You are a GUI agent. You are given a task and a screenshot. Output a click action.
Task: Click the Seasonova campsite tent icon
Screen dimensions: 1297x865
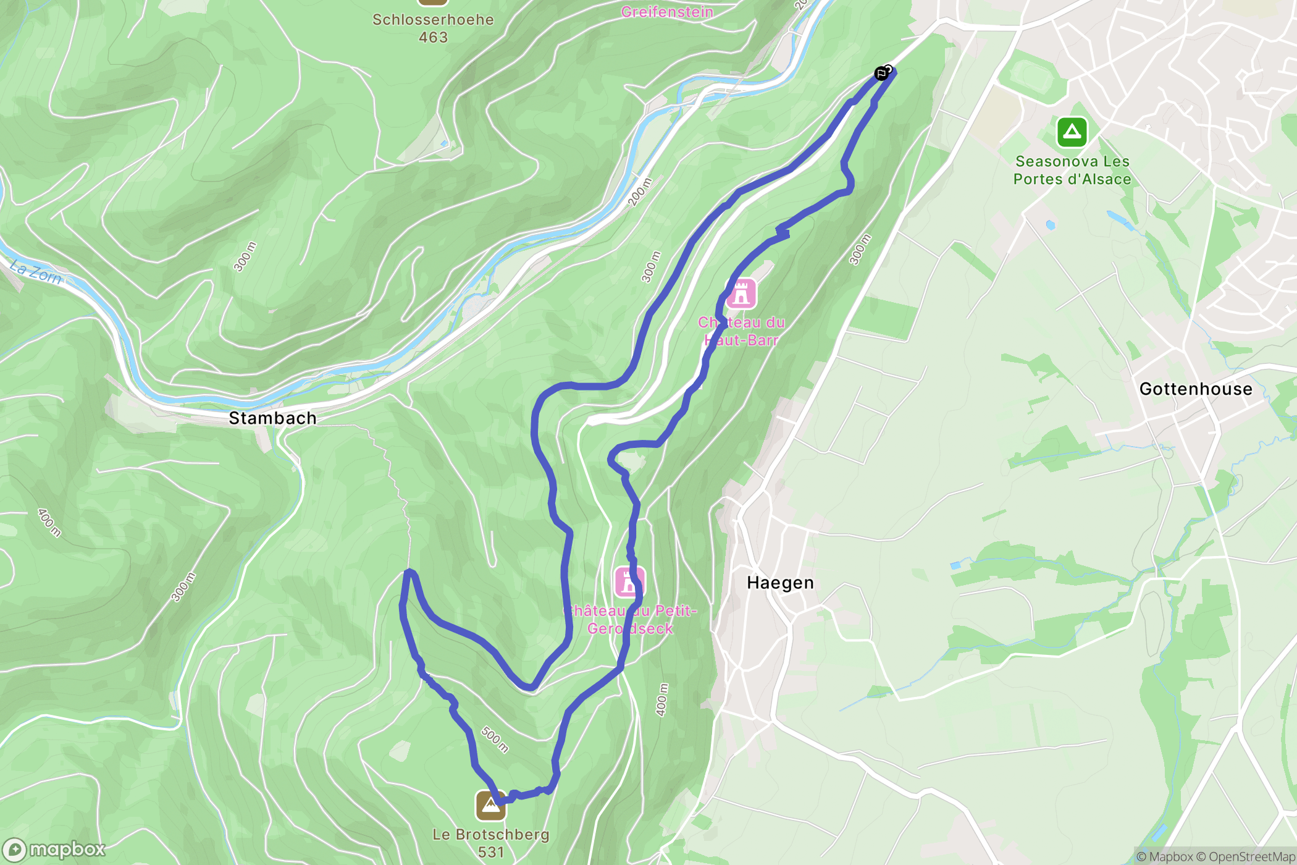click(1072, 132)
